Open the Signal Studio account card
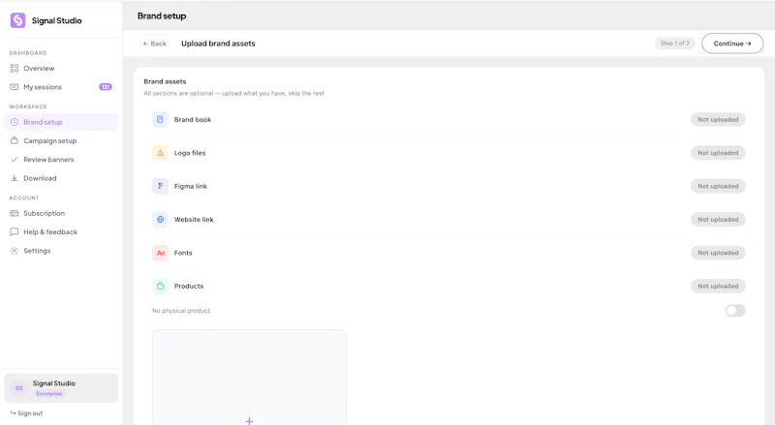775x425 pixels. (61, 388)
